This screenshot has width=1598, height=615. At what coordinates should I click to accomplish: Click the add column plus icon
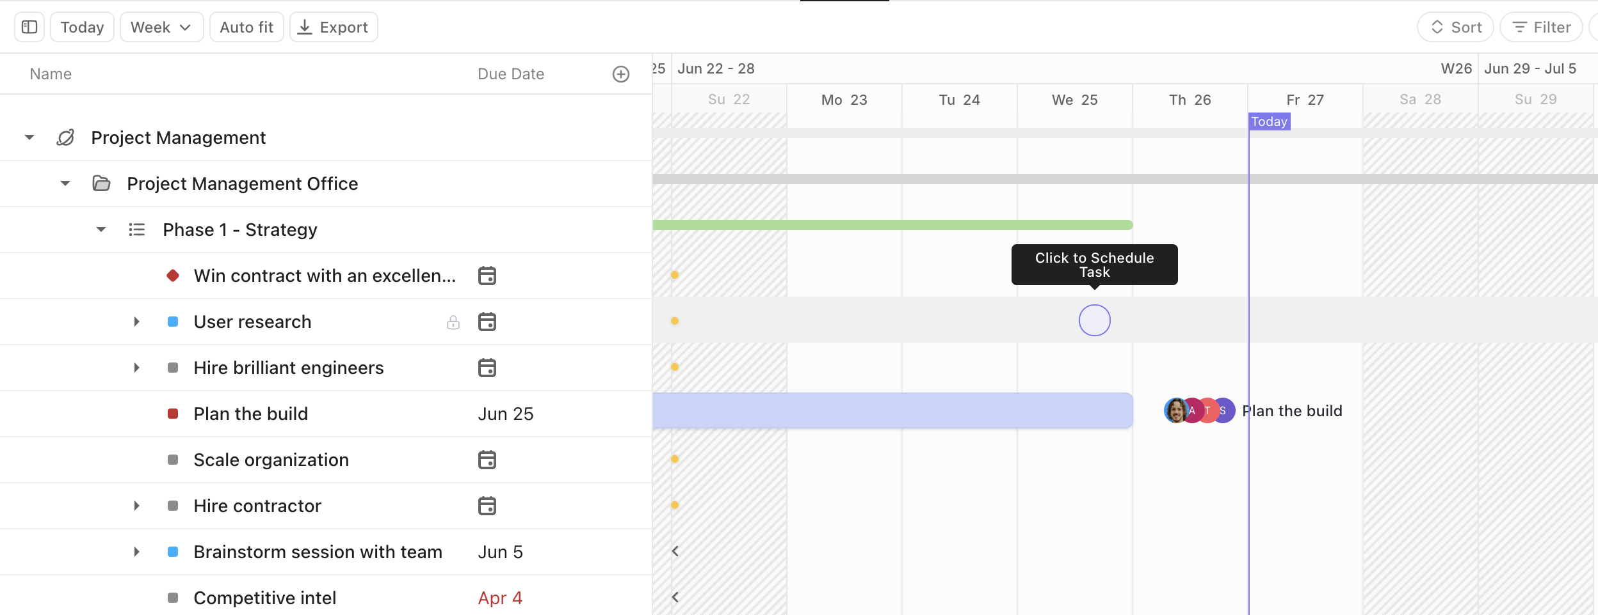point(619,74)
